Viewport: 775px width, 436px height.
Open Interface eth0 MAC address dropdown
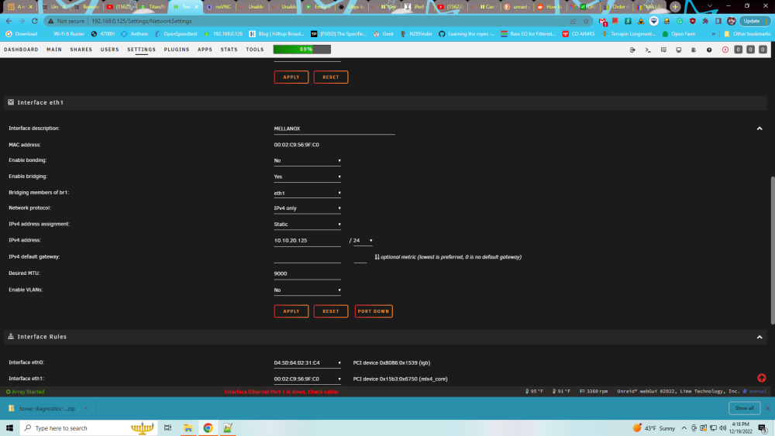[308, 363]
